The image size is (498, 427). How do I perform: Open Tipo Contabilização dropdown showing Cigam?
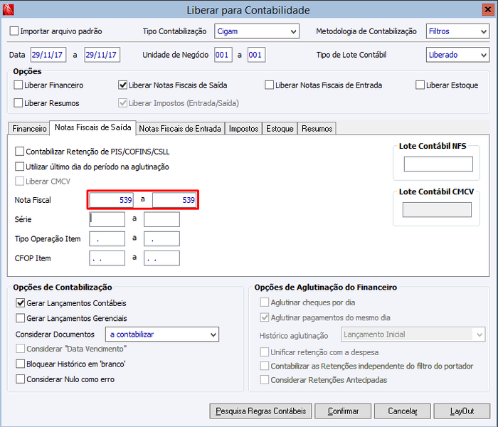point(257,31)
